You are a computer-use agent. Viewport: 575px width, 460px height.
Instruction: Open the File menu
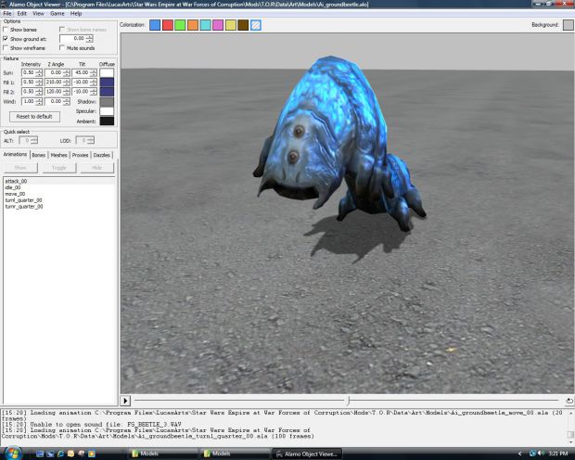click(x=7, y=14)
